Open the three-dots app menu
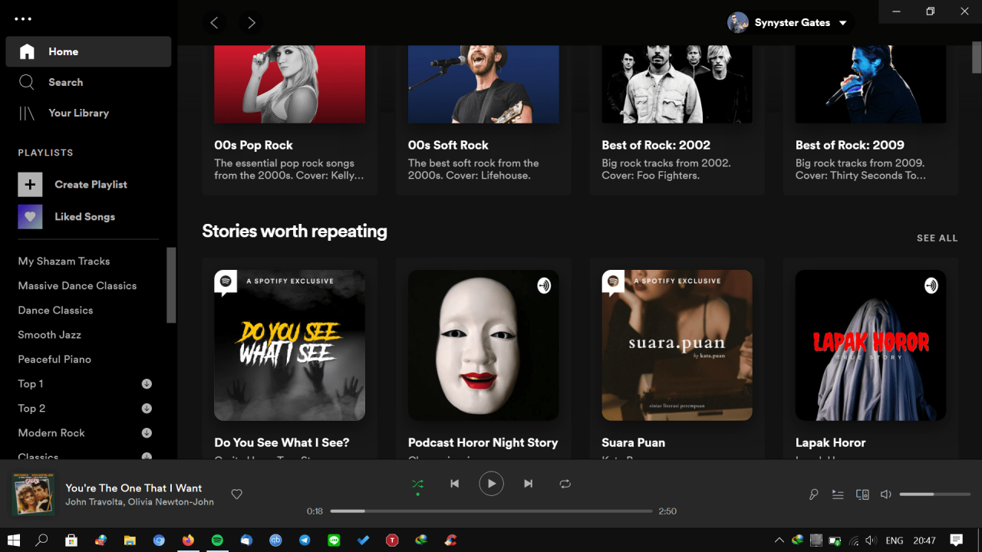The image size is (982, 552). point(23,18)
